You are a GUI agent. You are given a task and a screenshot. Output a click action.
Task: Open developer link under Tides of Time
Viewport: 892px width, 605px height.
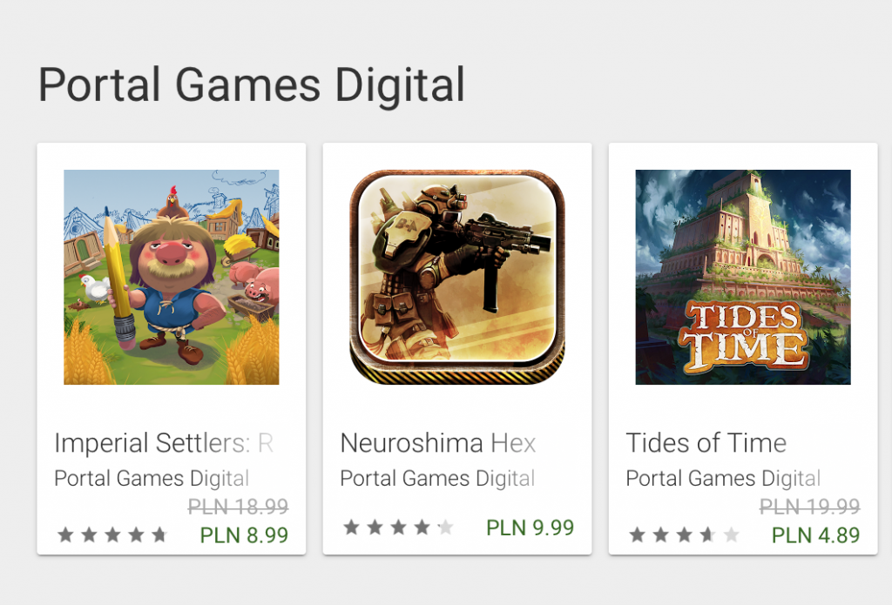click(x=723, y=479)
